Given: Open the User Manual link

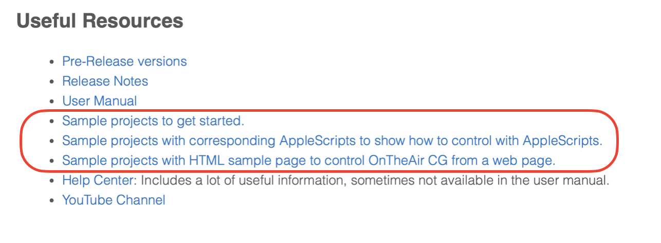Looking at the screenshot, I should pyautogui.click(x=100, y=101).
